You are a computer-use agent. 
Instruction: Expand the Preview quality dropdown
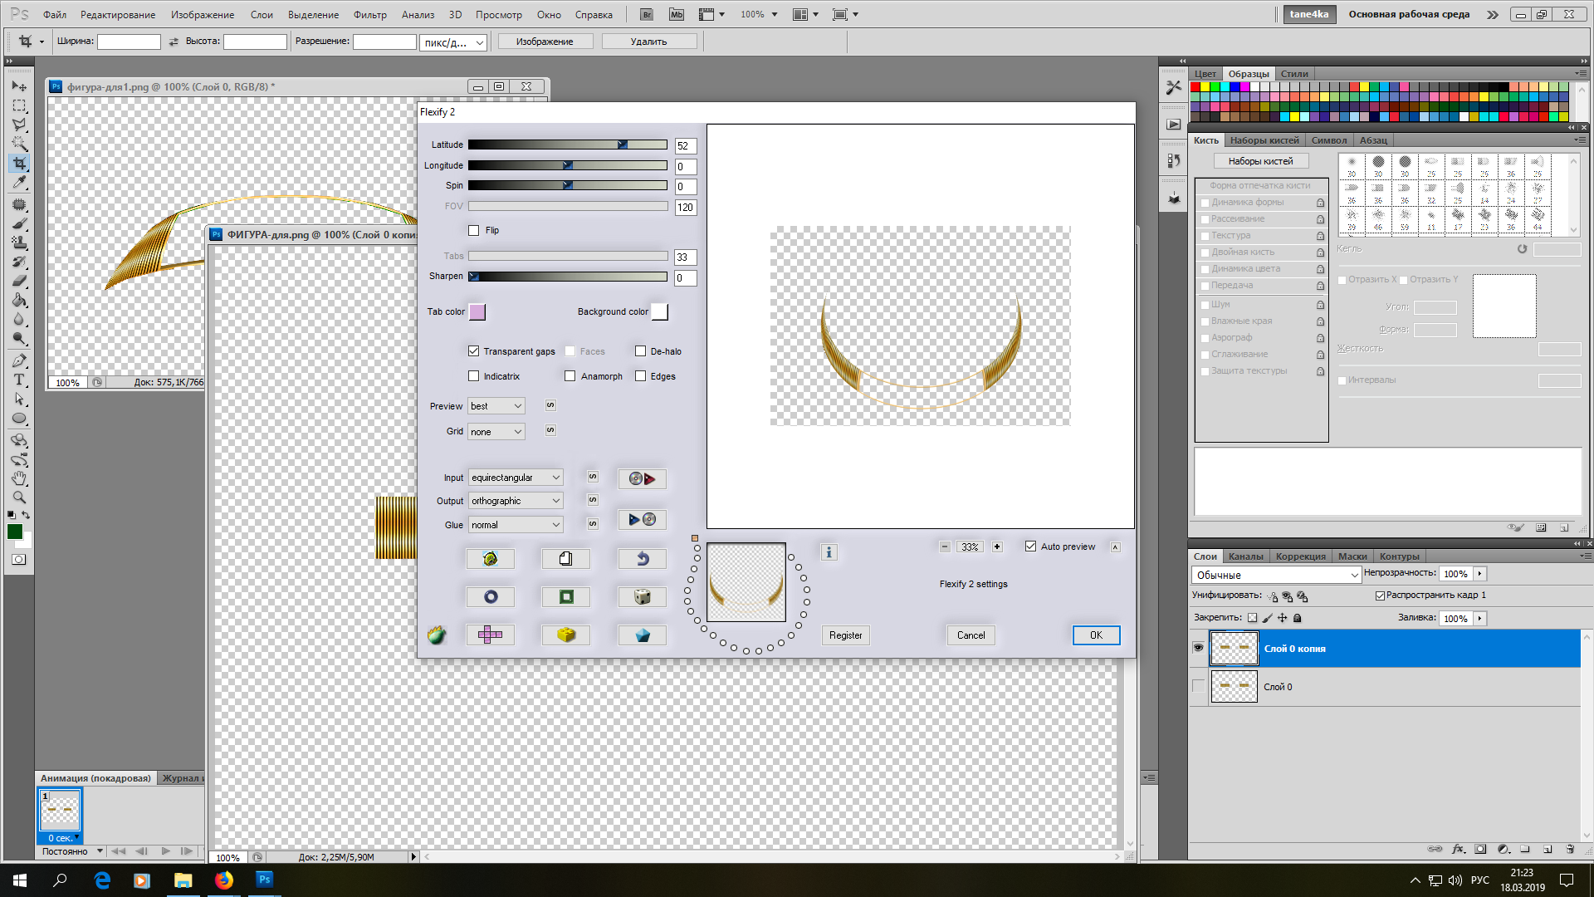(496, 406)
